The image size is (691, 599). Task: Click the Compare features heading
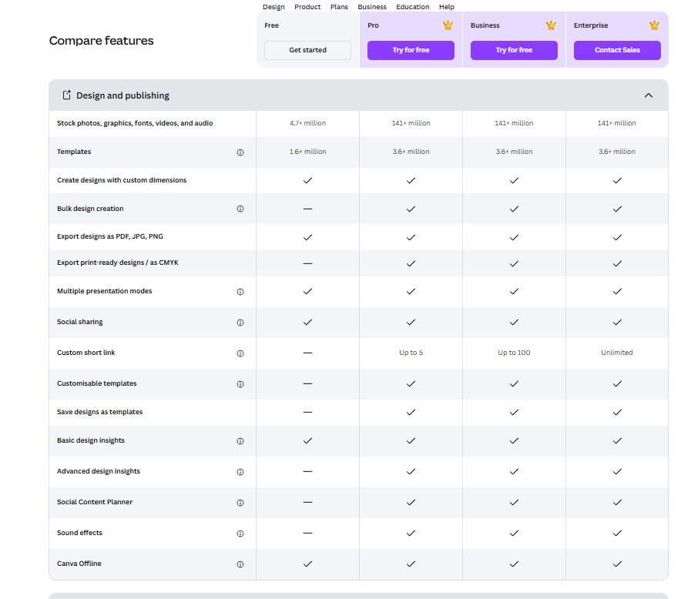(x=102, y=41)
